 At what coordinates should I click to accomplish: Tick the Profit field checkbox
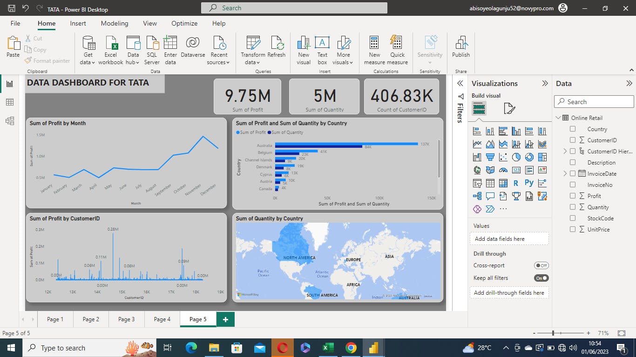[573, 196]
